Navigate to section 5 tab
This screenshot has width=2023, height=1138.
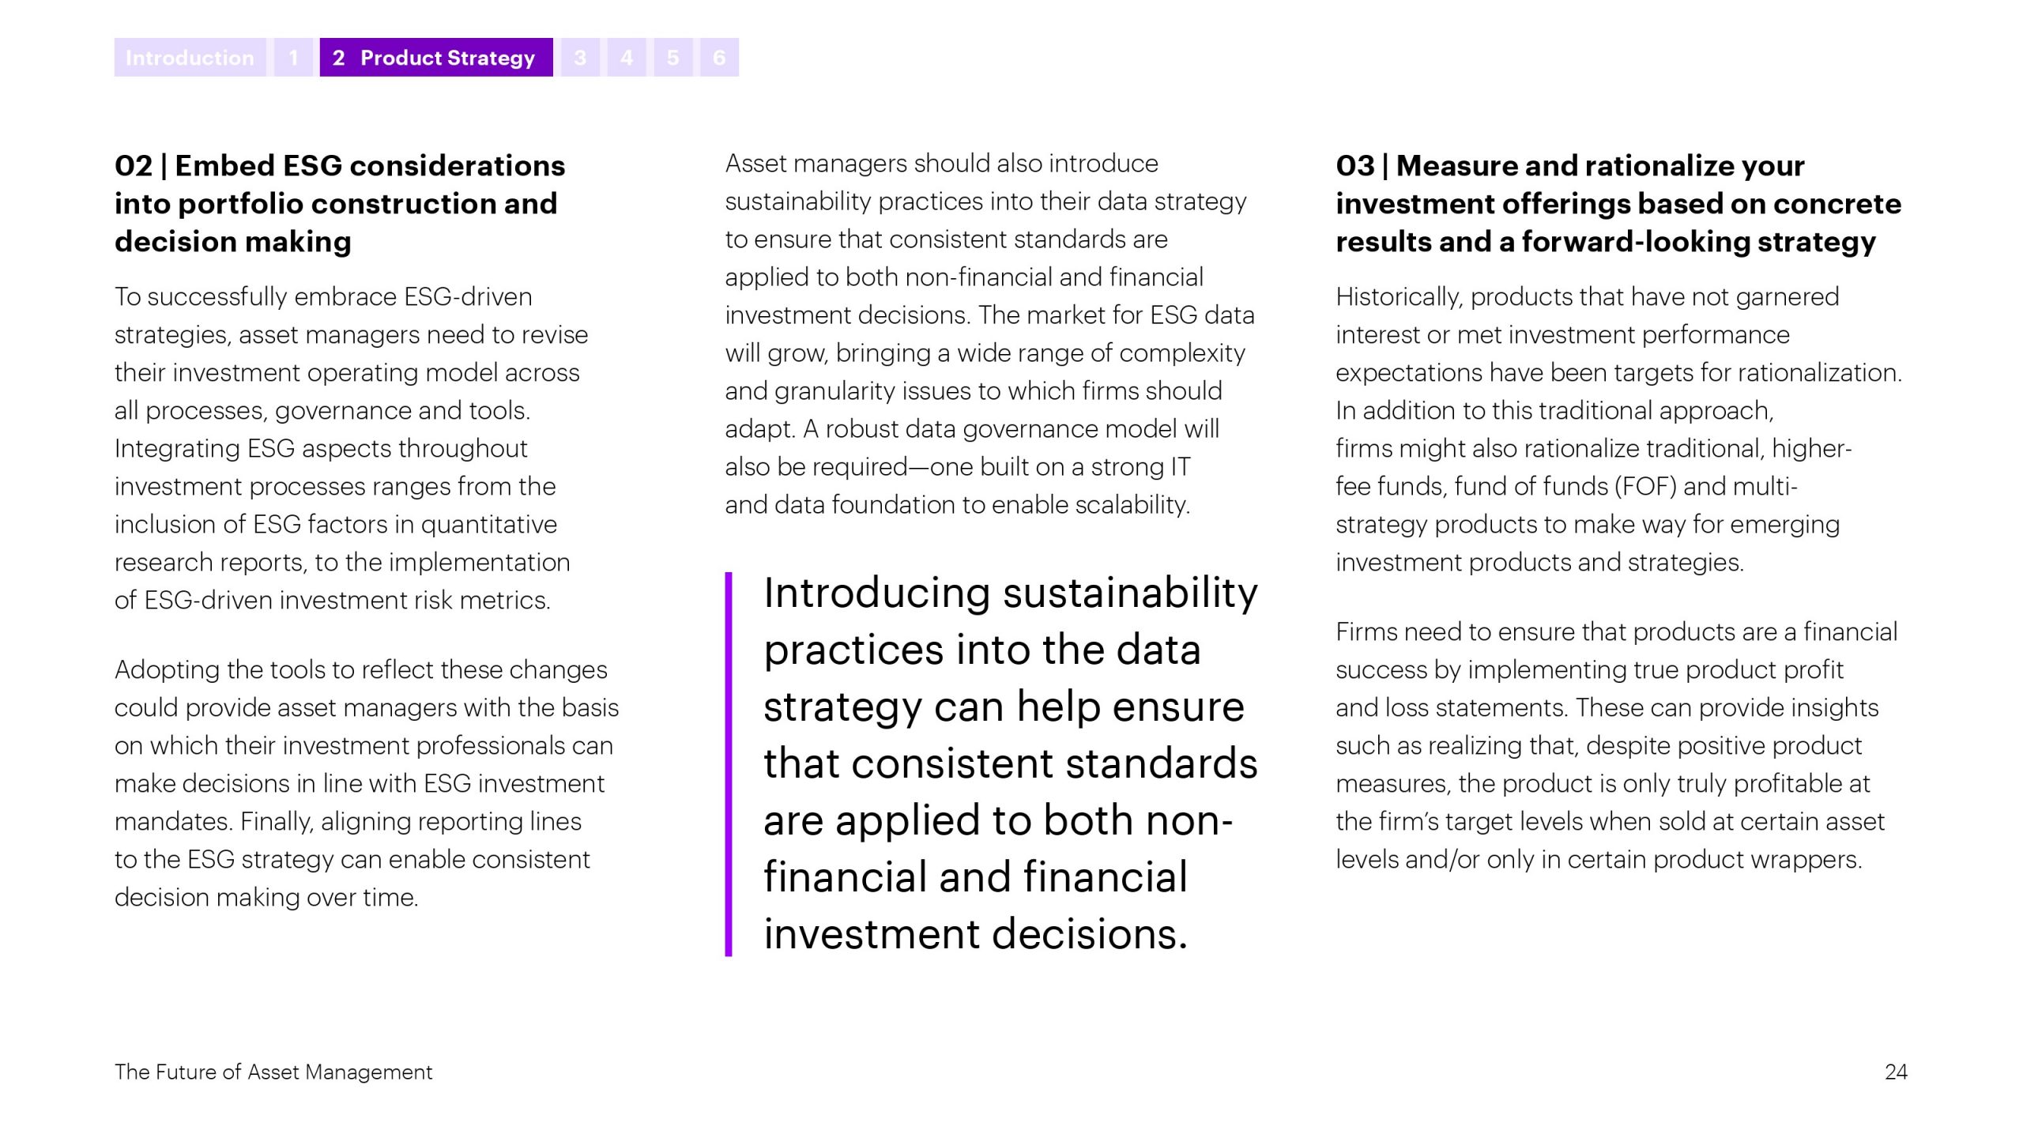672,58
